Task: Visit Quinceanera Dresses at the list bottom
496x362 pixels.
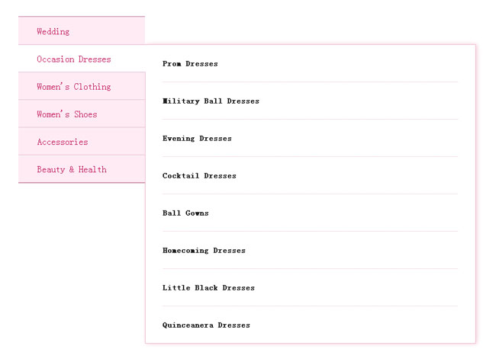Action: tap(206, 325)
